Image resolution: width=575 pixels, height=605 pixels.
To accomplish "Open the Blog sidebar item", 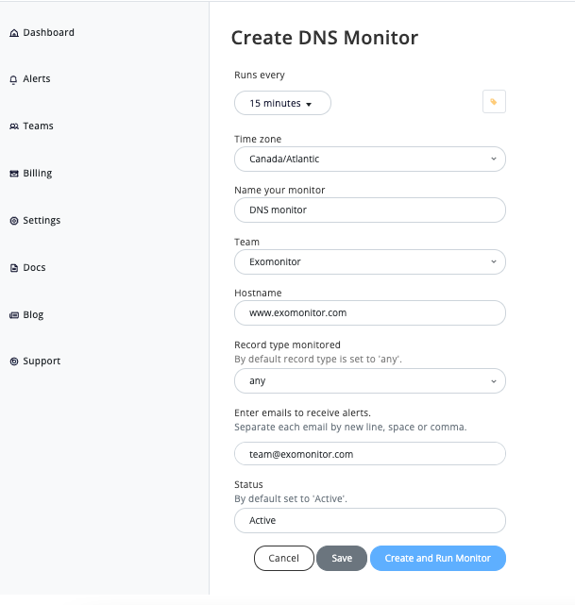I will pos(33,315).
